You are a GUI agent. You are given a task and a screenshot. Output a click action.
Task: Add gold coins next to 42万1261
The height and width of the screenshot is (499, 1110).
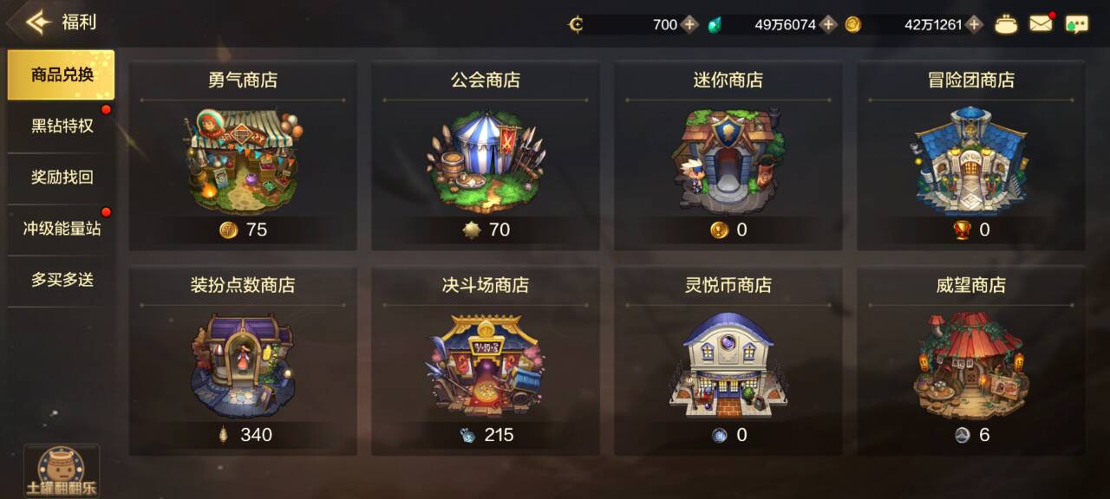[975, 24]
